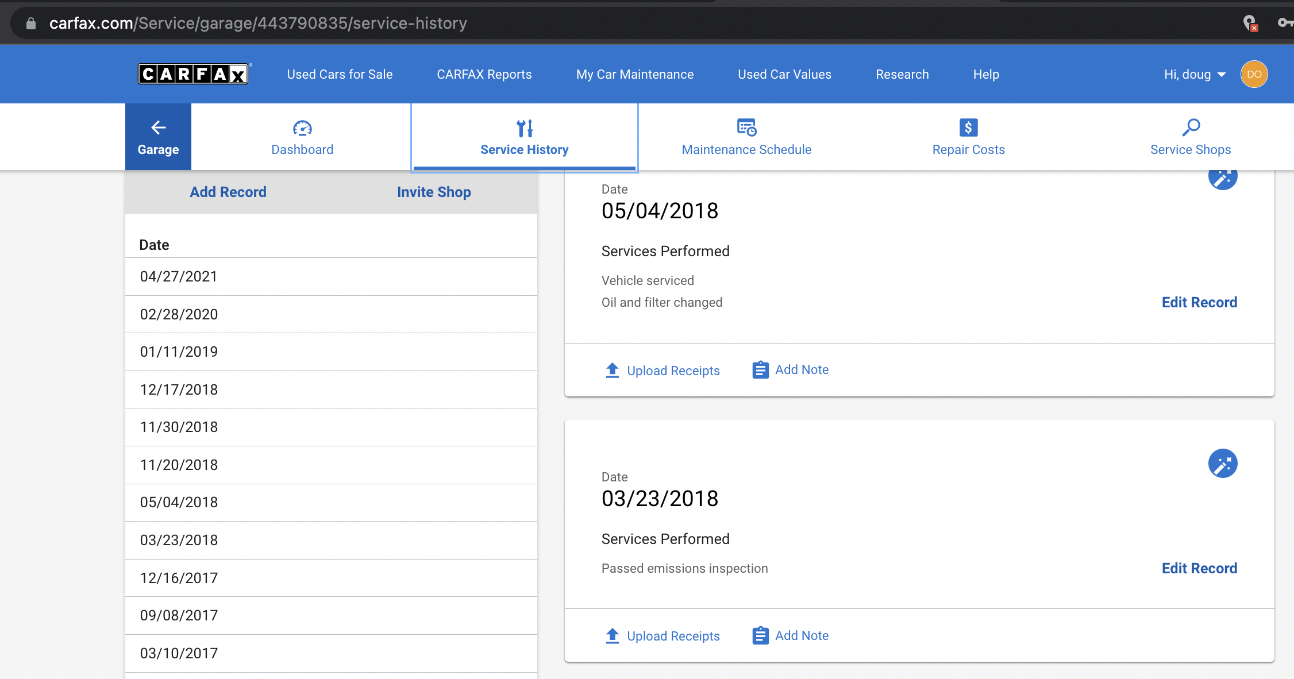Click Invite Shop button

[x=434, y=192]
